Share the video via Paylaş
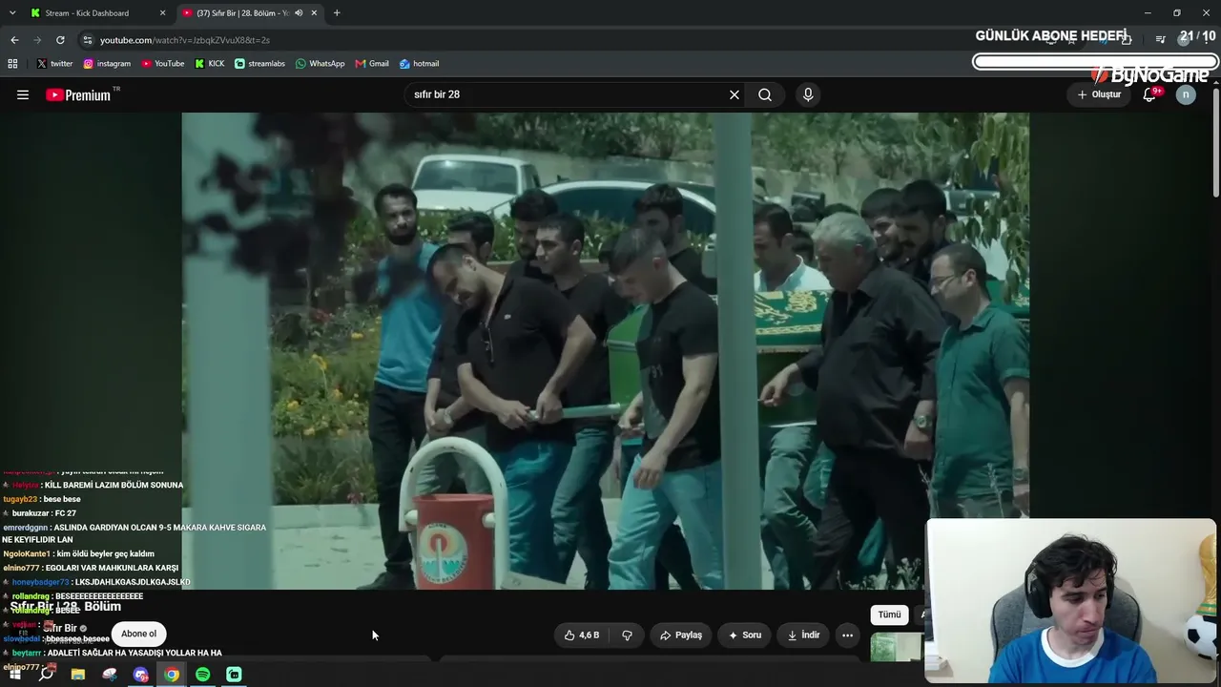 pos(681,635)
